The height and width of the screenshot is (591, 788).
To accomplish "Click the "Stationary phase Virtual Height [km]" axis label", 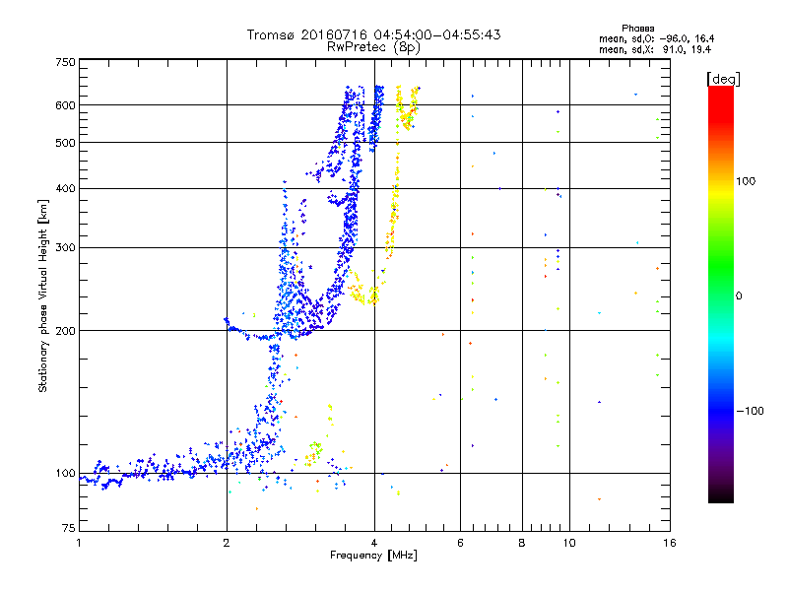I will click(x=43, y=295).
